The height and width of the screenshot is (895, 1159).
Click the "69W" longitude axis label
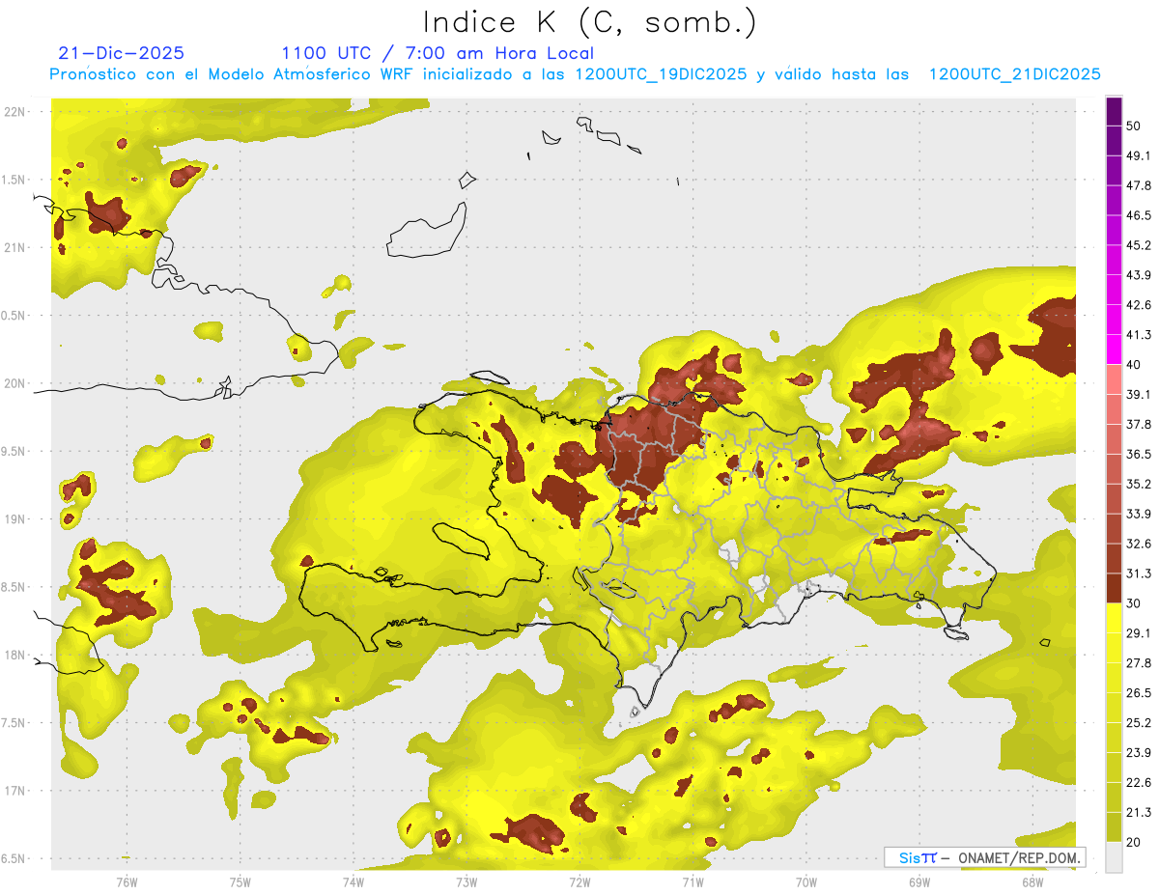(x=919, y=882)
